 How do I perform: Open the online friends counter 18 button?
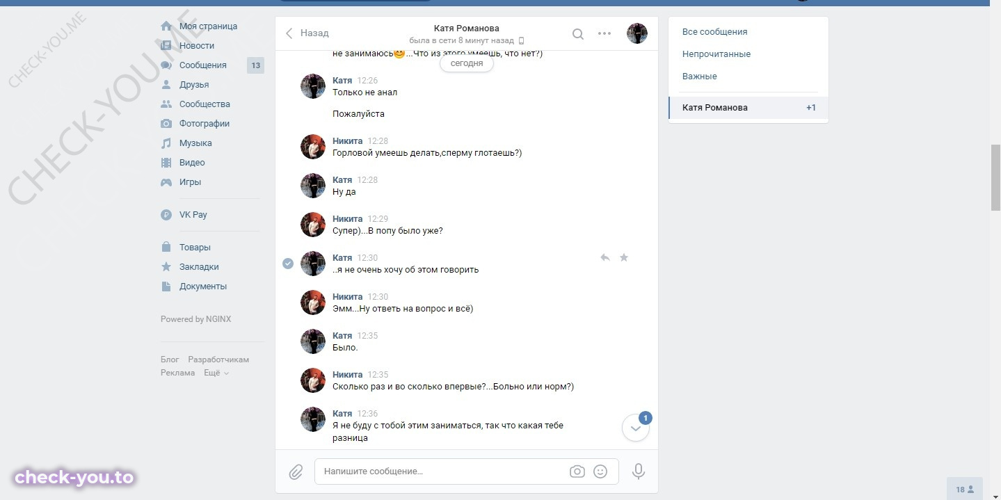[x=965, y=489]
